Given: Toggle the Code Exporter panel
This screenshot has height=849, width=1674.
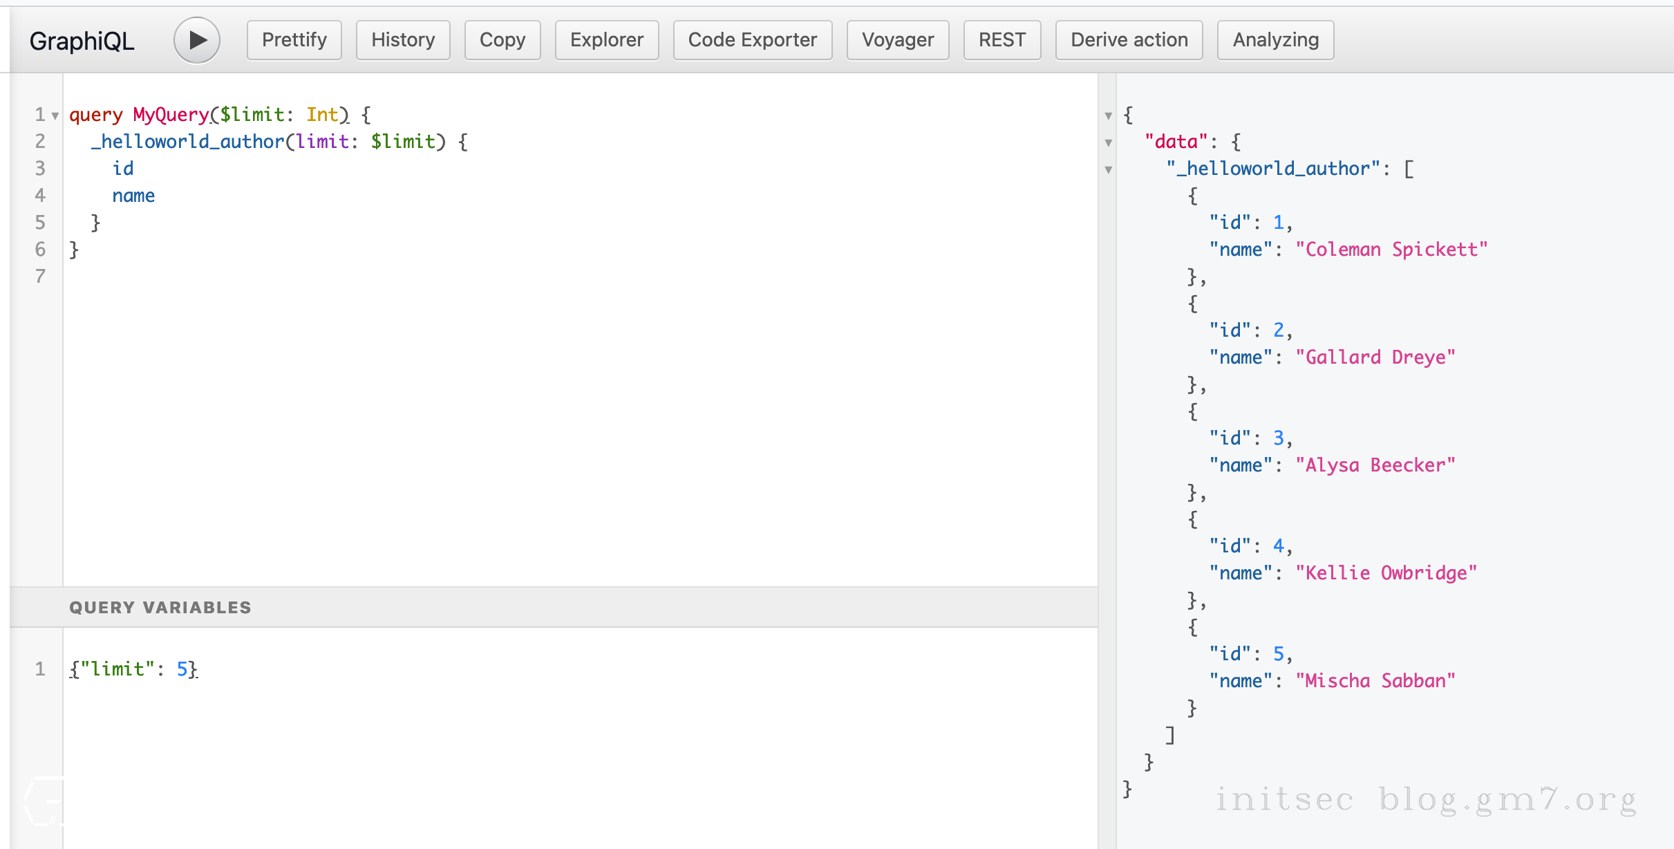Looking at the screenshot, I should (x=752, y=40).
